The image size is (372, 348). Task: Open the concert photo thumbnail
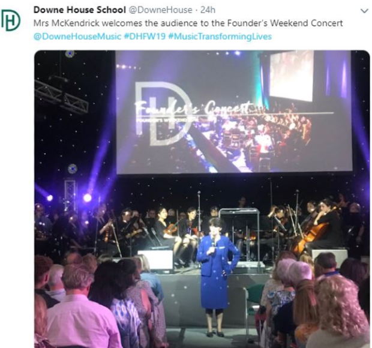point(202,199)
